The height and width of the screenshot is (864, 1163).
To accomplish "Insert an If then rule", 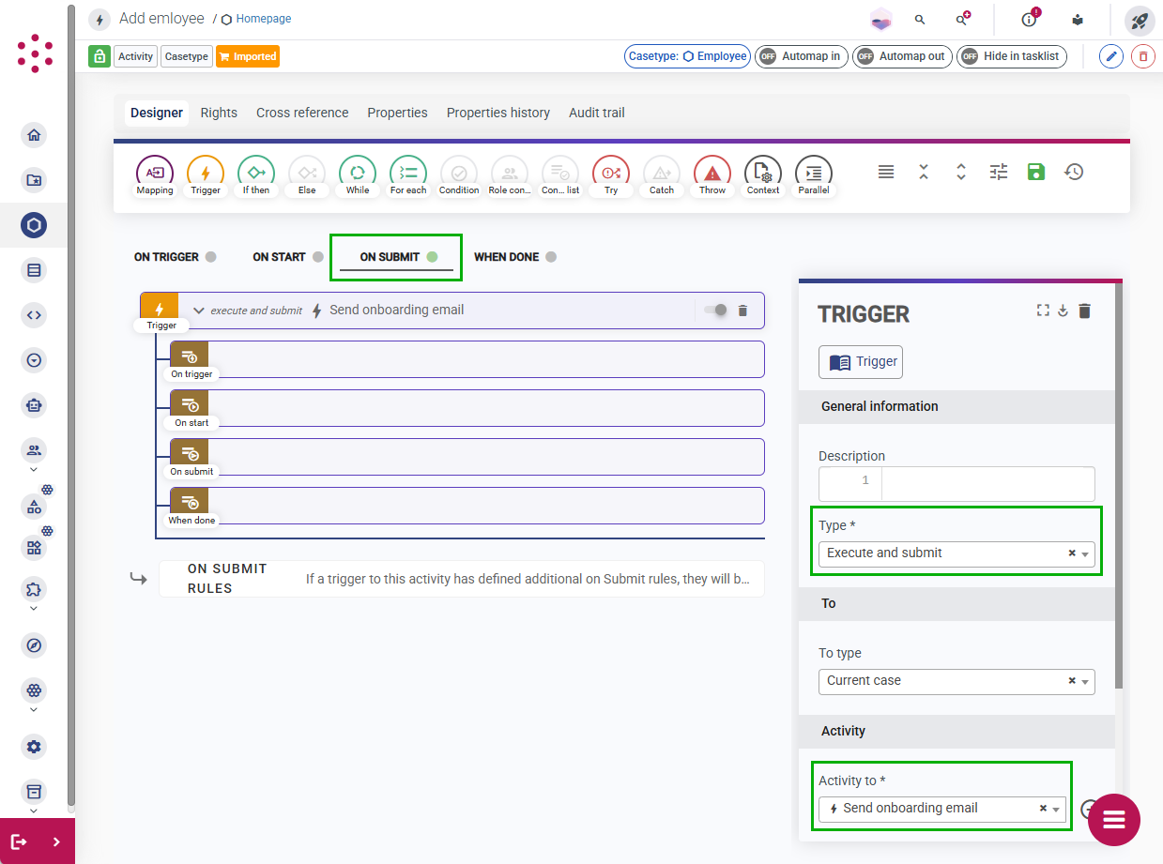I will pos(256,174).
